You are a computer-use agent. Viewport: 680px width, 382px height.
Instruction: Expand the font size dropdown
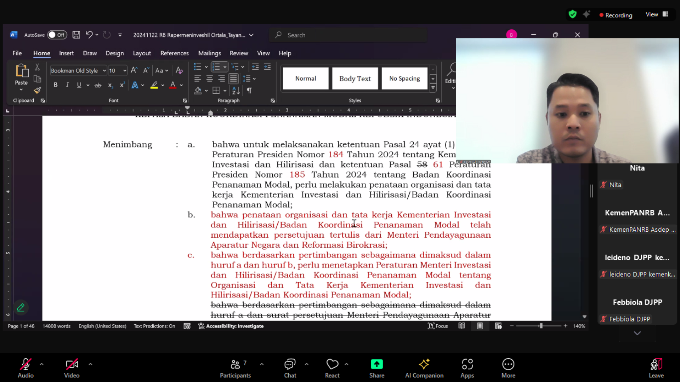coord(125,70)
